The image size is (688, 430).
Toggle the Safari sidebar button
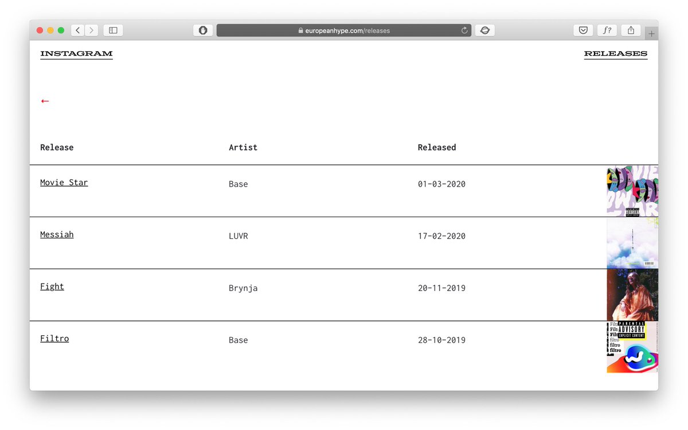click(x=113, y=30)
